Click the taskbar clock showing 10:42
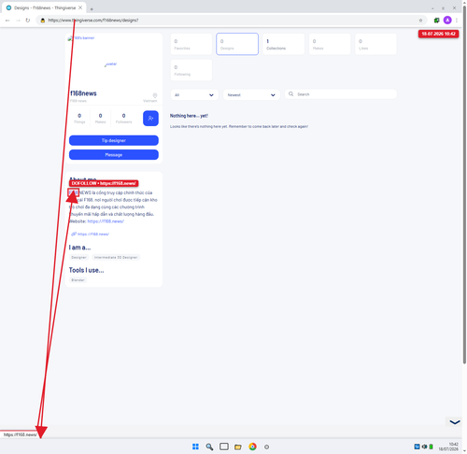Image resolution: width=467 pixels, height=454 pixels. (x=448, y=447)
